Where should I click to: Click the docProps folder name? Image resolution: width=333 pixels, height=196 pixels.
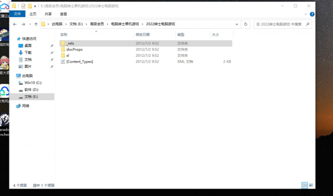[x=75, y=49]
